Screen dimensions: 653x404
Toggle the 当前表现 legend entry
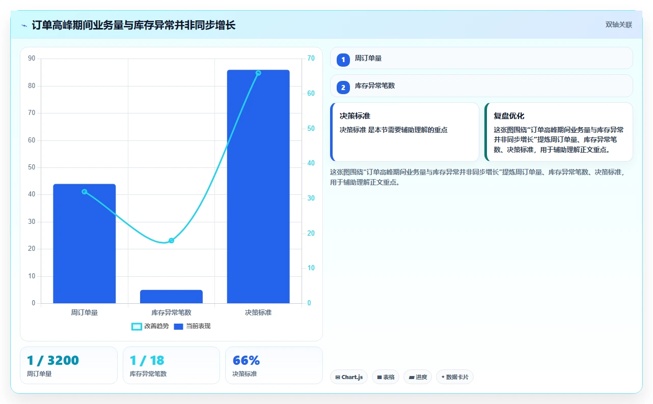(192, 326)
